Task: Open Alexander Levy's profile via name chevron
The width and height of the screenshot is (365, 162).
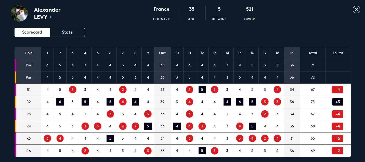Action: pos(51,17)
